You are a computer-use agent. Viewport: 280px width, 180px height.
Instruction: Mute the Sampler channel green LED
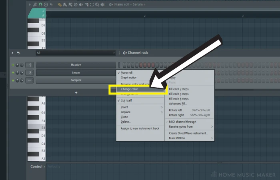click(13, 80)
